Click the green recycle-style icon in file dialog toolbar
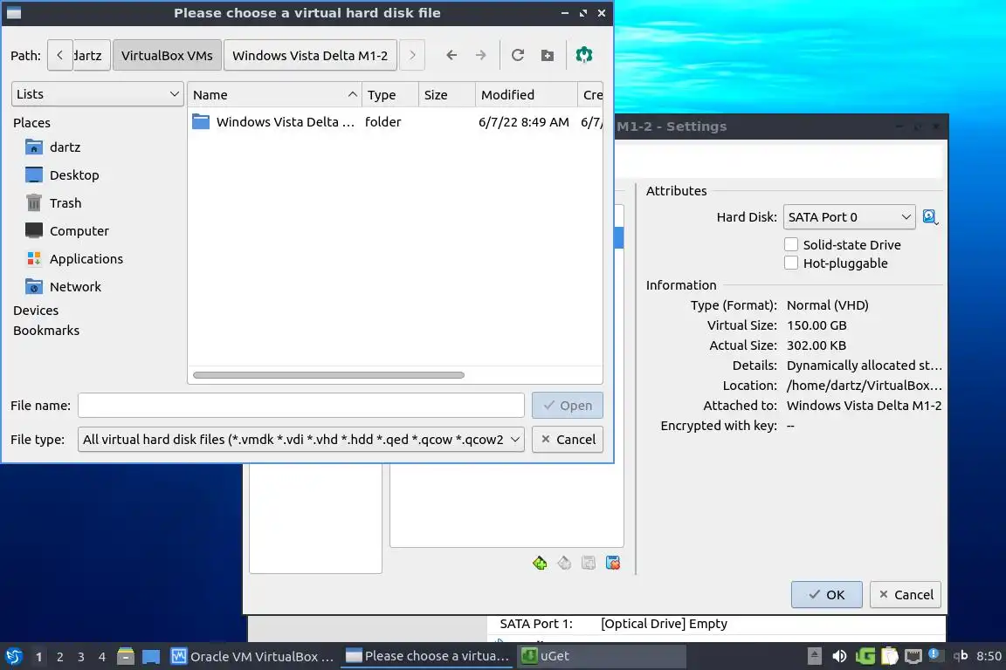This screenshot has width=1006, height=670. click(584, 55)
